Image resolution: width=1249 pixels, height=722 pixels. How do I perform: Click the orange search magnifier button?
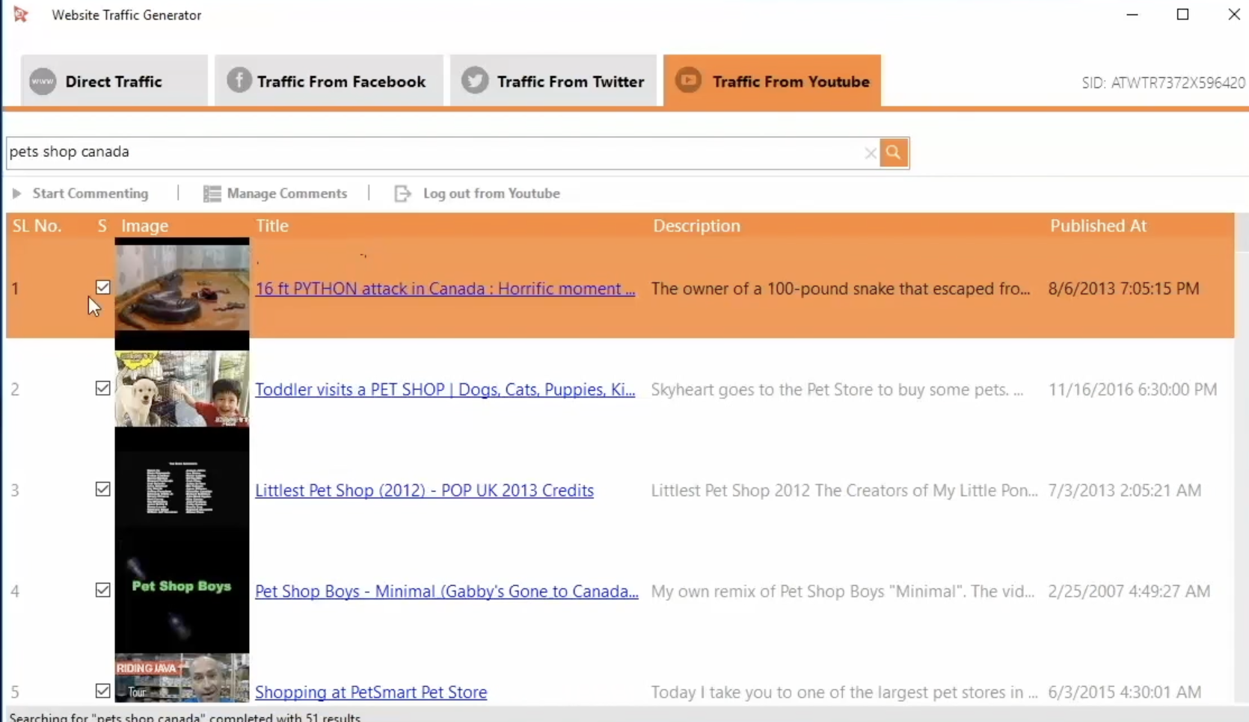point(894,152)
